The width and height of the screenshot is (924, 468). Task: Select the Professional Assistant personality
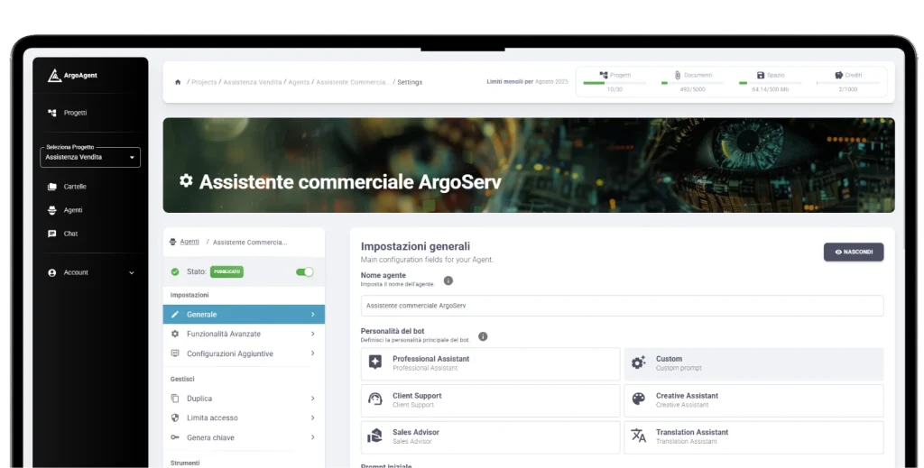point(490,363)
